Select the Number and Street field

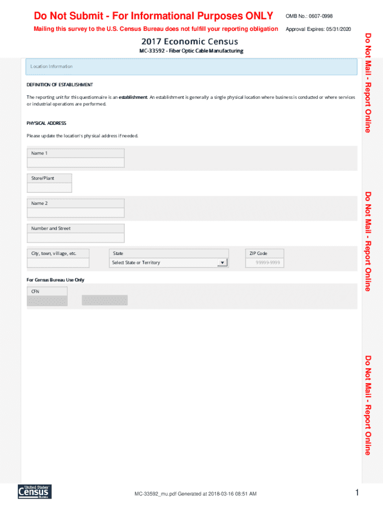point(76,238)
